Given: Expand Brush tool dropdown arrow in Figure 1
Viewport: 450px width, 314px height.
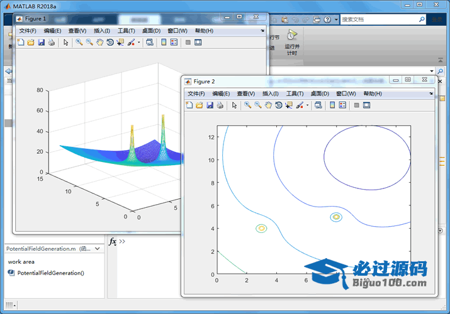Looking at the screenshot, I should pos(139,42).
